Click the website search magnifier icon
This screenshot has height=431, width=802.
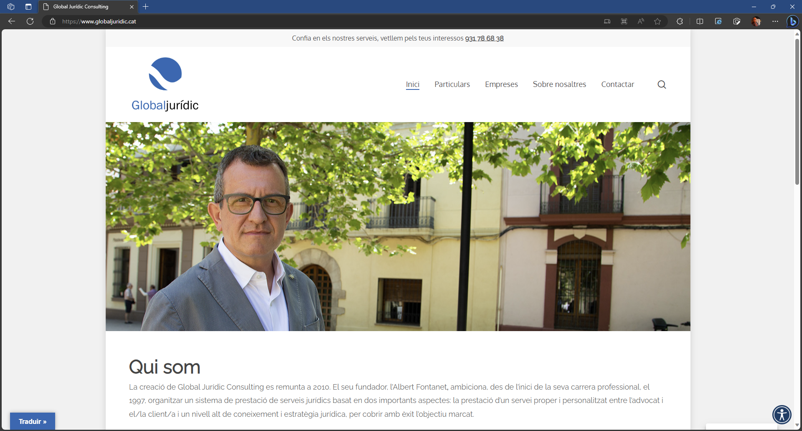[662, 84]
